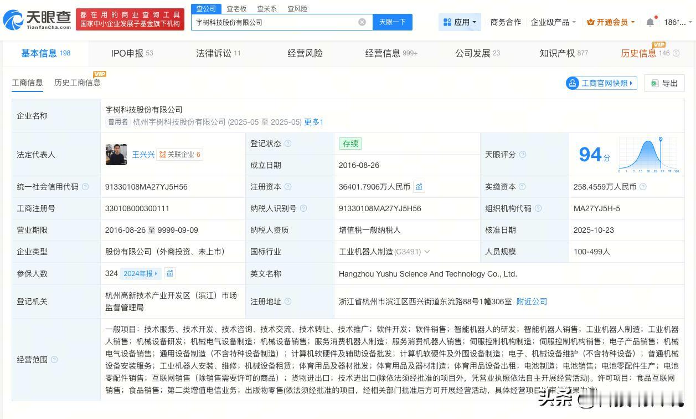Open the 历史信息 tab
This screenshot has height=419, width=696.
click(651, 53)
